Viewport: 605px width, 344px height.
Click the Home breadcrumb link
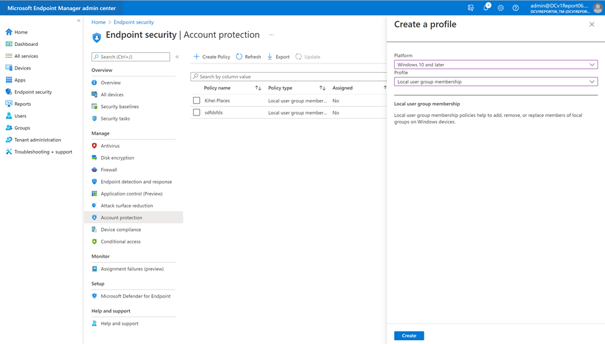coord(99,22)
